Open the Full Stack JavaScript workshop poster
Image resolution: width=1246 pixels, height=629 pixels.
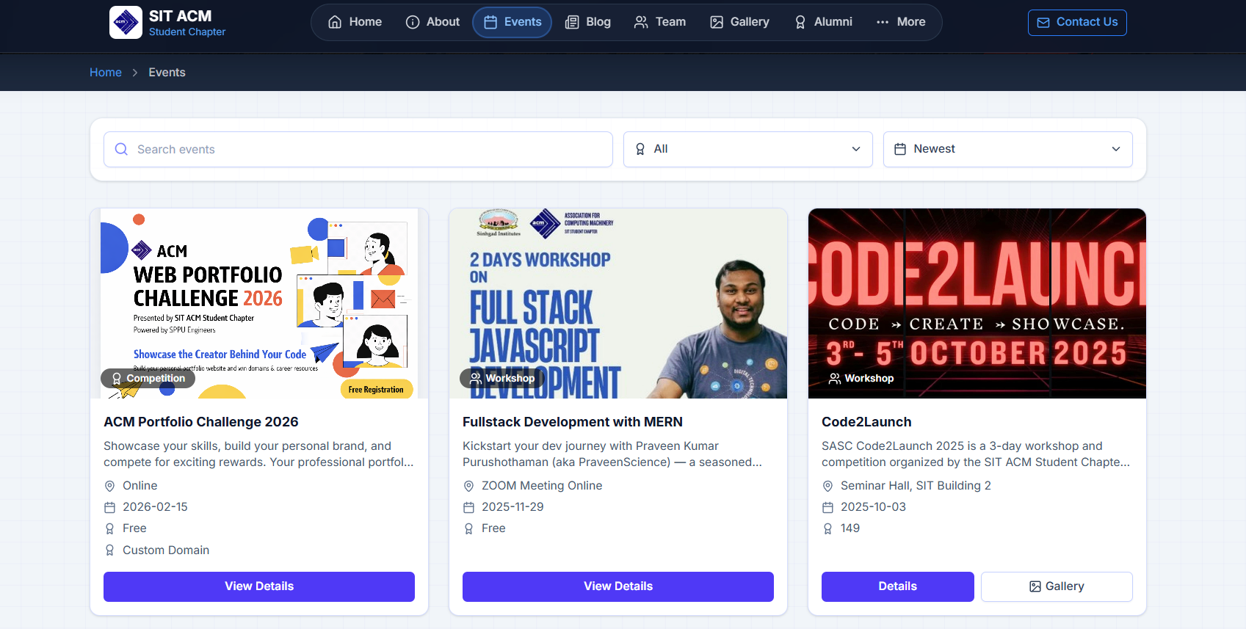[618, 303]
